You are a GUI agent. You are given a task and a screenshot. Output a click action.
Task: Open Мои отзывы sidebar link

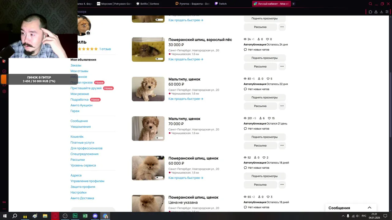[x=79, y=71]
